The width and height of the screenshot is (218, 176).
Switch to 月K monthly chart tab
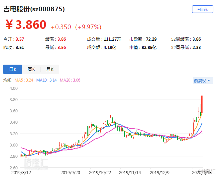pyautogui.click(x=50, y=69)
